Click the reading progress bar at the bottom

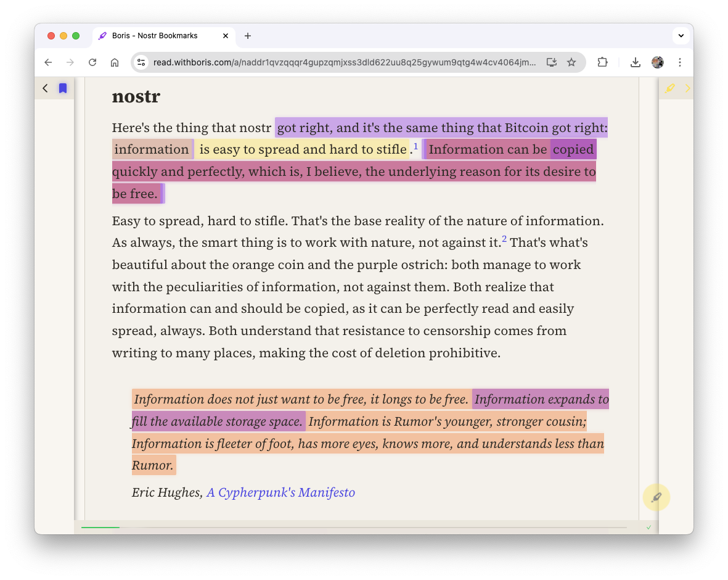coord(354,528)
